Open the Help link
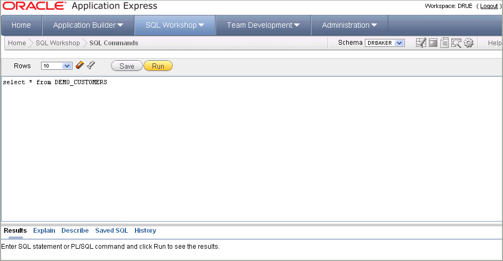 click(x=494, y=43)
